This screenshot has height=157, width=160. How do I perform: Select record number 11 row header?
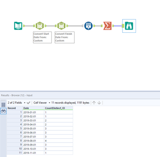(15, 153)
